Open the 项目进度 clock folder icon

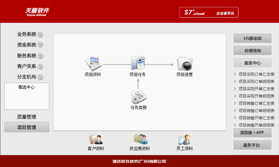(x=185, y=63)
